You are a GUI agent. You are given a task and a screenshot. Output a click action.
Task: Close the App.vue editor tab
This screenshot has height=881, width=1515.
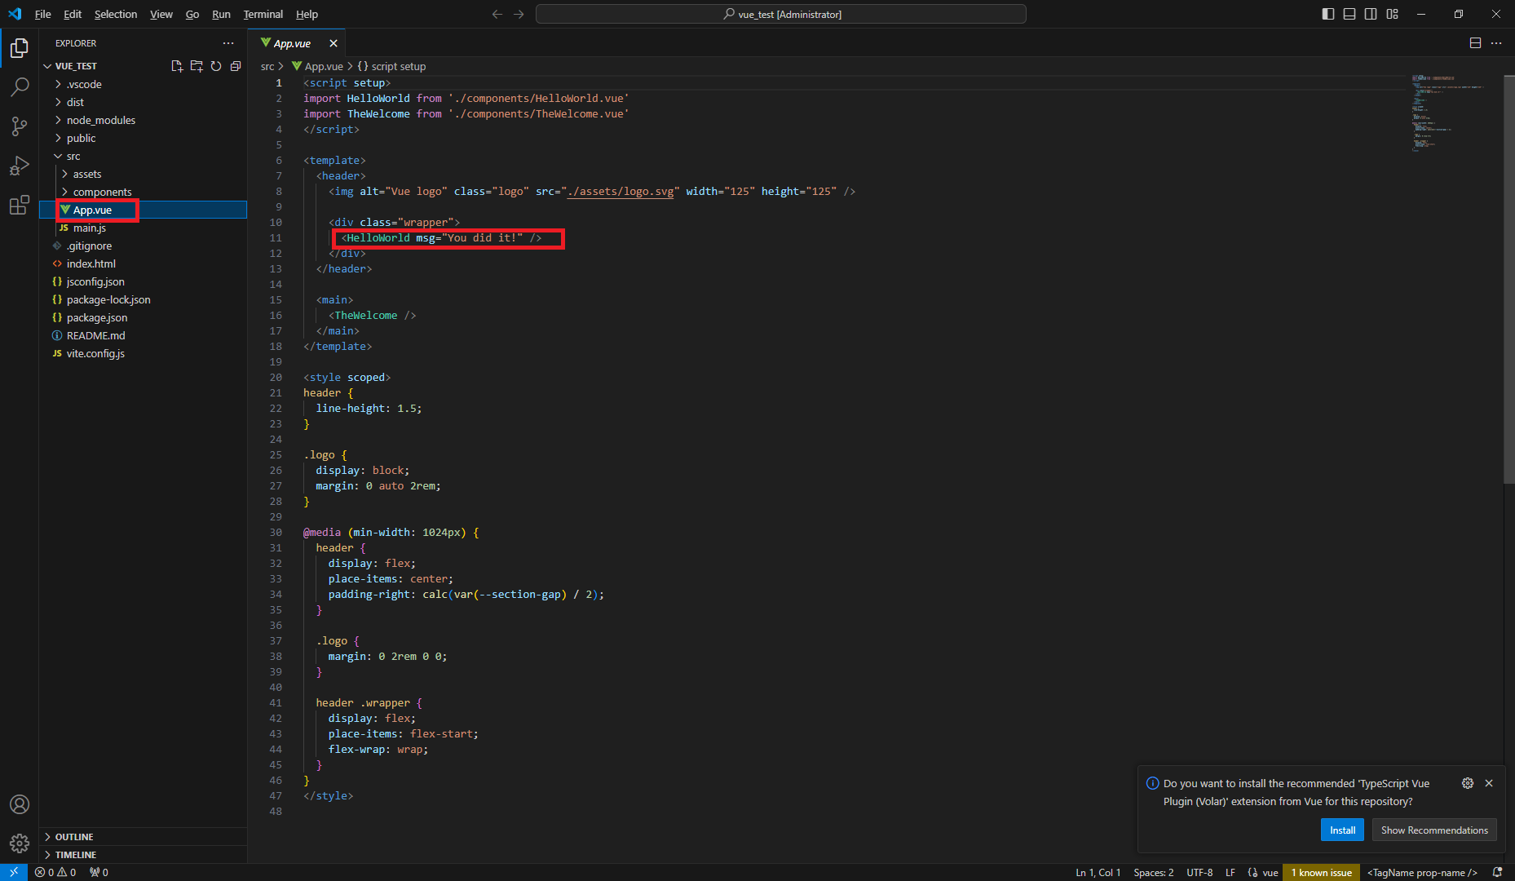(x=333, y=43)
